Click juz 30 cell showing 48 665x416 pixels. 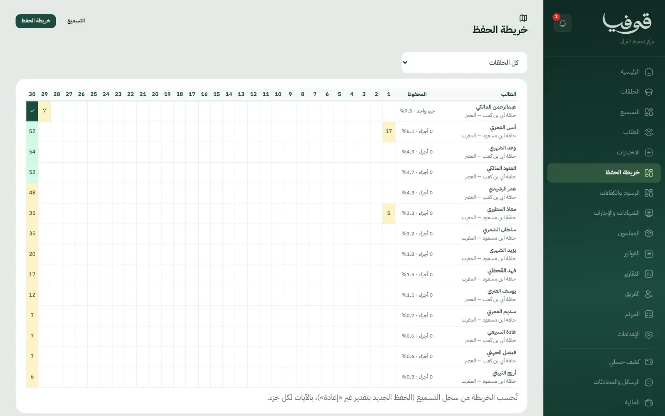pyautogui.click(x=32, y=193)
